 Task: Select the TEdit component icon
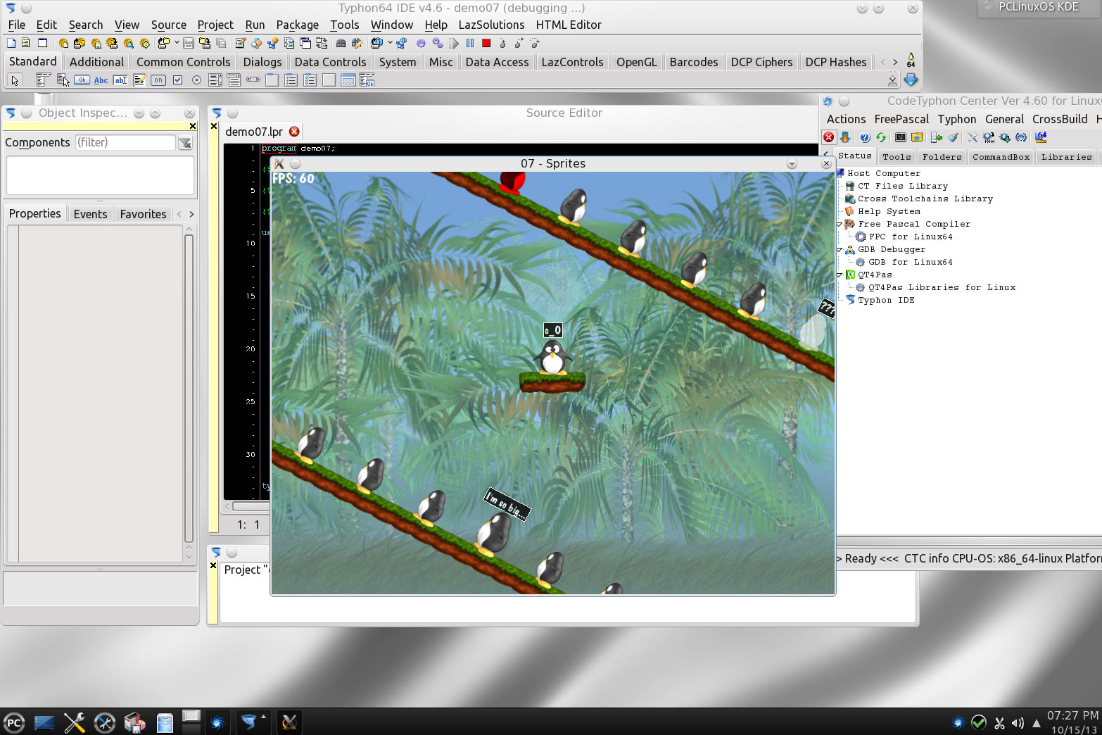pos(120,80)
